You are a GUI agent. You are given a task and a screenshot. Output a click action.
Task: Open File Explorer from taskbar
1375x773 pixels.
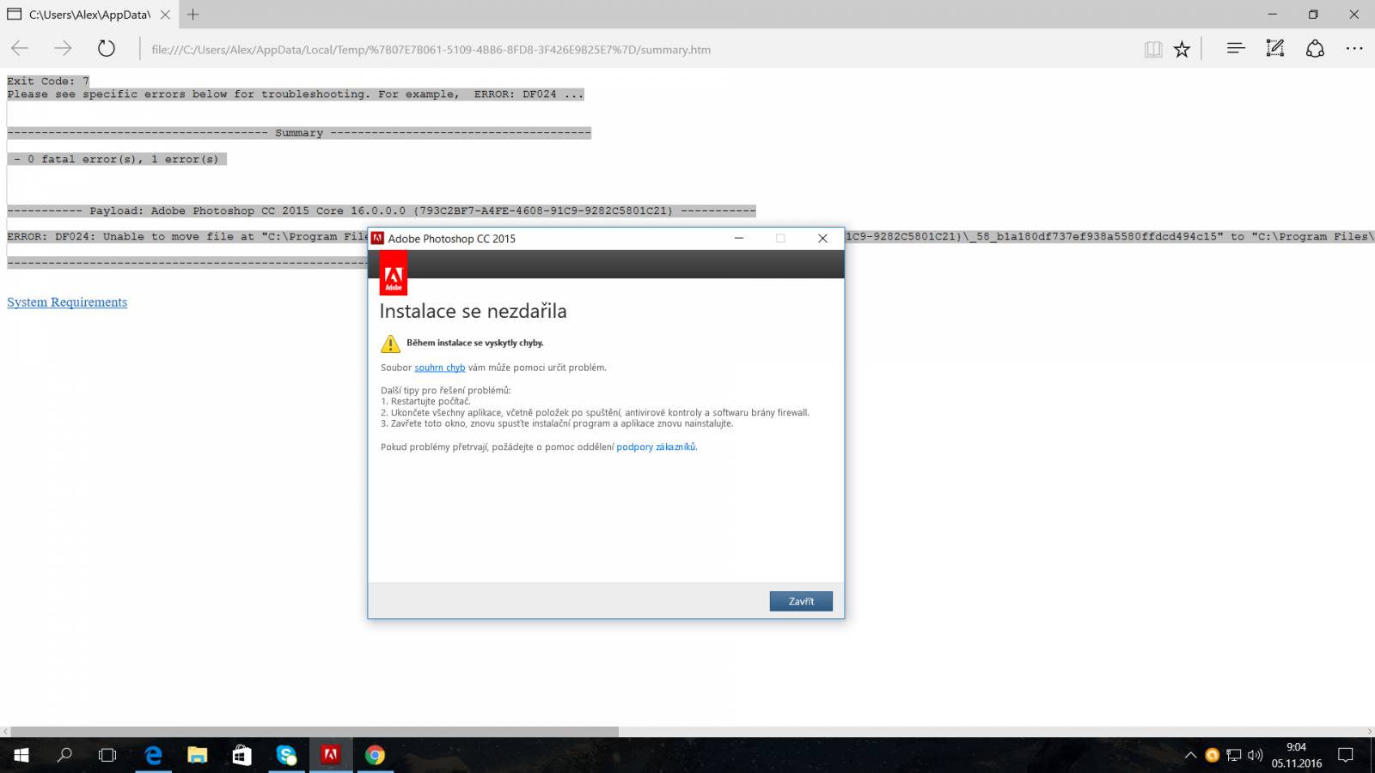tap(198, 755)
